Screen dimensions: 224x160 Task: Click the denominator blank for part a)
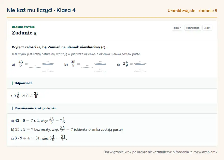pyautogui.click(x=48, y=70)
